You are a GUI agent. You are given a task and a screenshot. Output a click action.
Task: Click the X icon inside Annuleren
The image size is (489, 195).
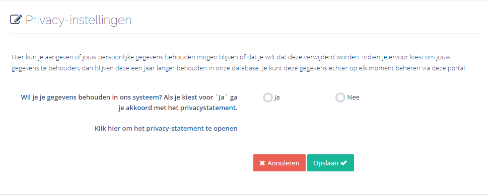coord(262,163)
